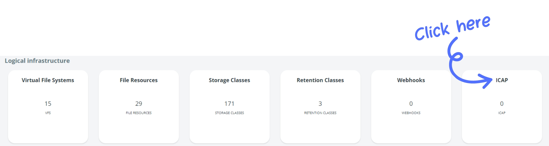The height and width of the screenshot is (146, 549).
Task: Click the small VFS label
Action: [48, 113]
